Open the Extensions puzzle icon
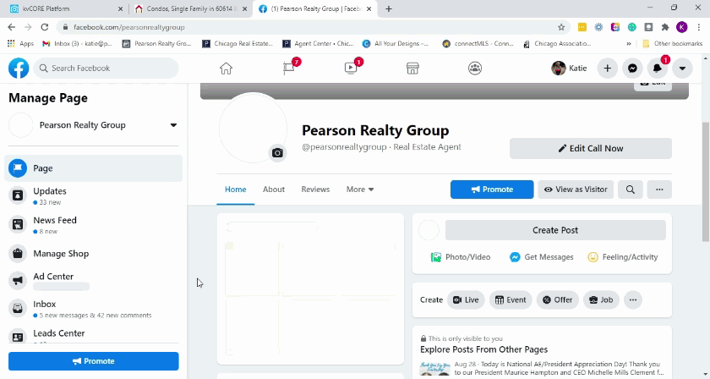Screen dimensions: 710x379 [665, 27]
